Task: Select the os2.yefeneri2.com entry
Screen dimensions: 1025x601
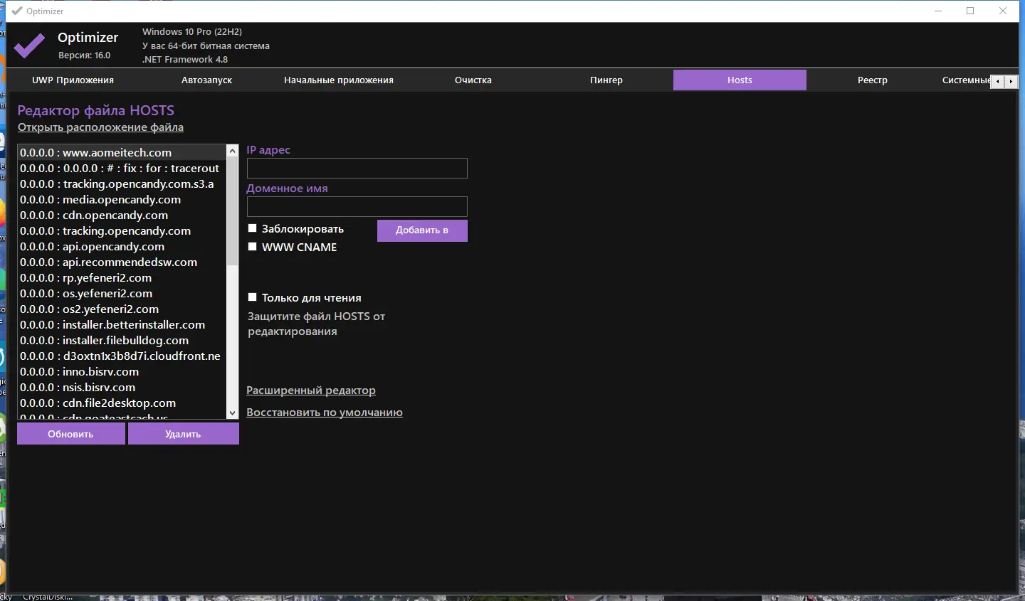Action: click(122, 309)
